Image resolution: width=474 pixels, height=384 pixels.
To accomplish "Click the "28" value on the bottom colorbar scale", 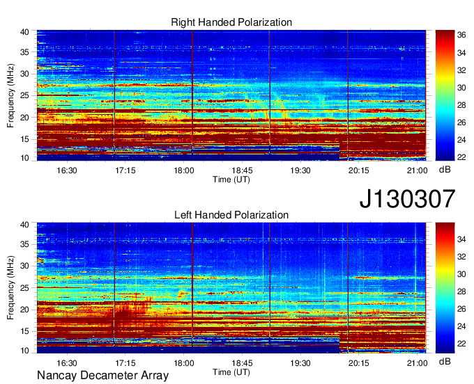I will [x=461, y=291].
